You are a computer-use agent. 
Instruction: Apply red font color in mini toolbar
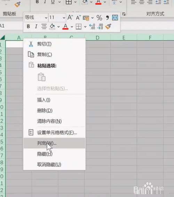pyautogui.click(x=65, y=27)
